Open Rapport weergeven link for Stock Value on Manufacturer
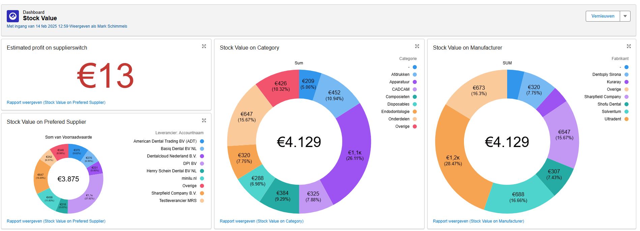Image resolution: width=640 pixels, height=231 pixels. pyautogui.click(x=478, y=221)
